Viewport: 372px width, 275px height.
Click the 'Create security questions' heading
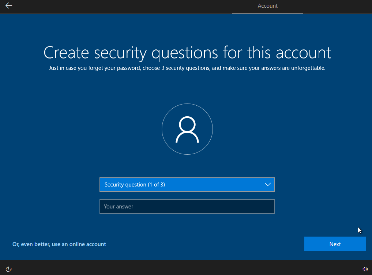point(187,53)
